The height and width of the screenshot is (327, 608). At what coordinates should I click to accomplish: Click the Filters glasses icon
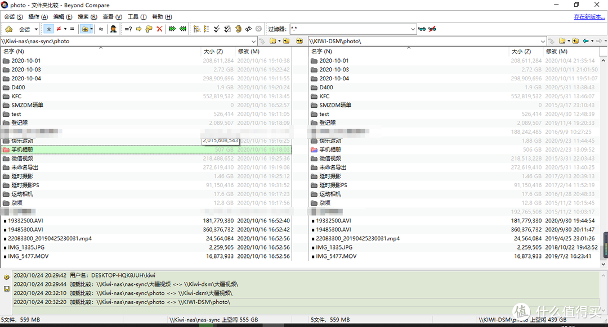422,29
